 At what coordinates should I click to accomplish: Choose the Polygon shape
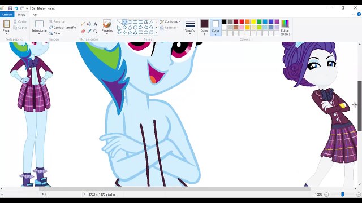coord(146,22)
